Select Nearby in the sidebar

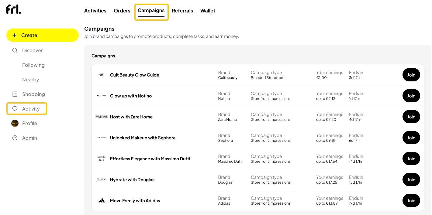pyautogui.click(x=31, y=80)
